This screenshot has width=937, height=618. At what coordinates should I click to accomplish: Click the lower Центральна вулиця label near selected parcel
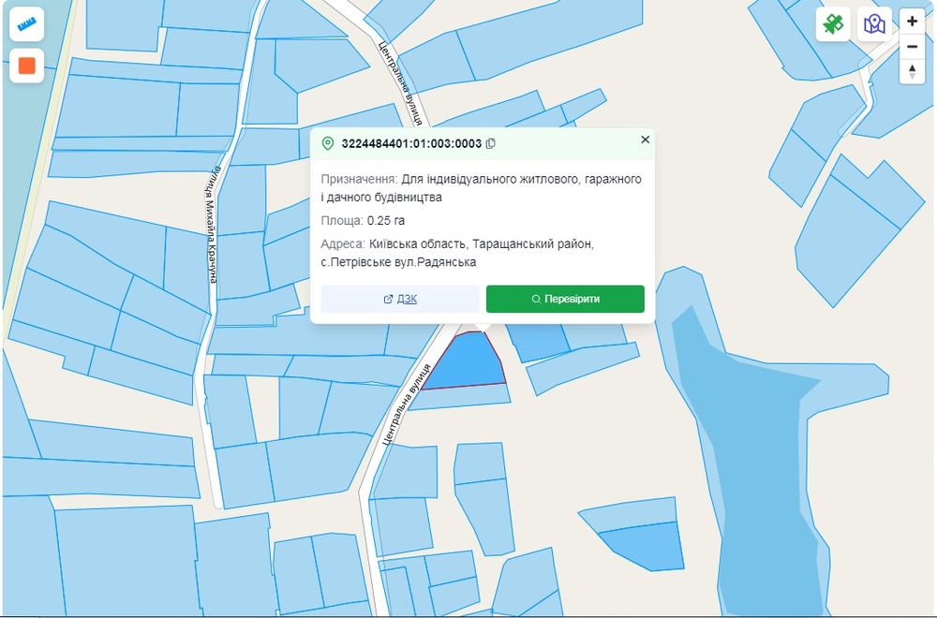pos(407,404)
